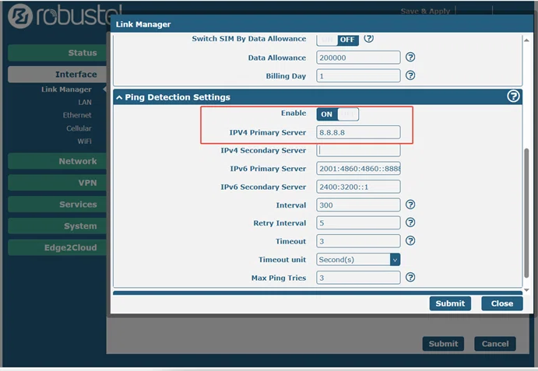The width and height of the screenshot is (538, 371).
Task: Open the Interface menu
Action: tap(58, 75)
